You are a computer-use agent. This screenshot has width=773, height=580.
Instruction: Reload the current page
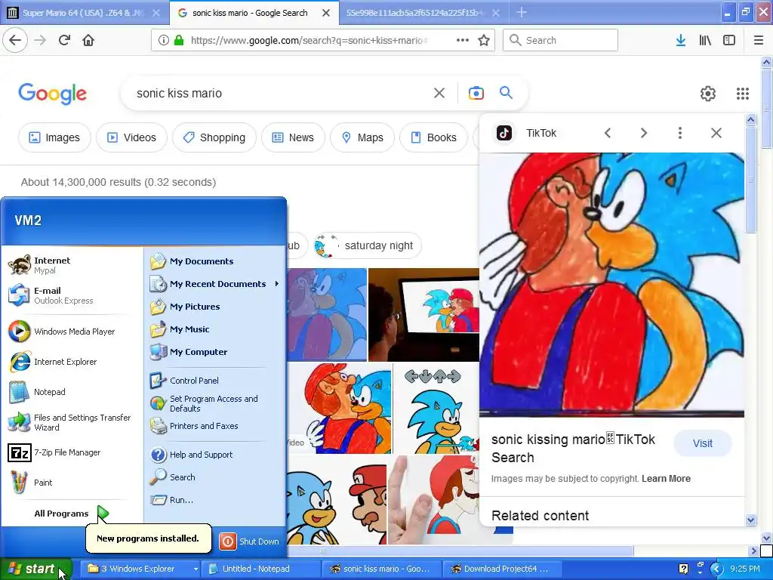tap(64, 40)
